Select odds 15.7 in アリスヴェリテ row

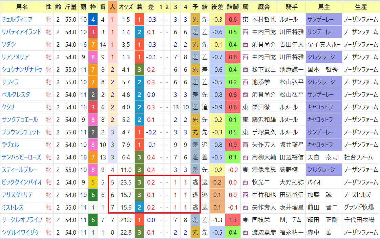[x=126, y=195]
